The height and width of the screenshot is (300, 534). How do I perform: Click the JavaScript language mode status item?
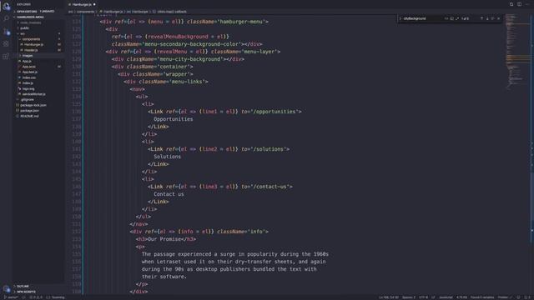pyautogui.click(x=446, y=297)
